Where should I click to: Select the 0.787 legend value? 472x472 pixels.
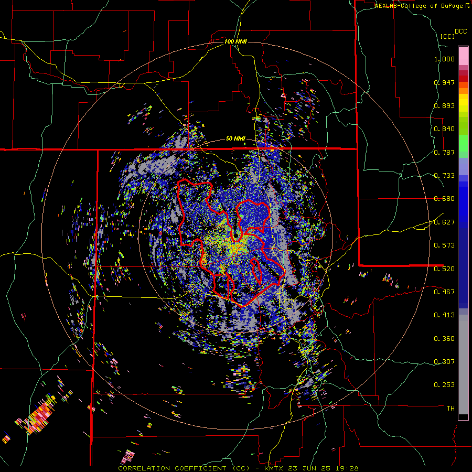[444, 152]
